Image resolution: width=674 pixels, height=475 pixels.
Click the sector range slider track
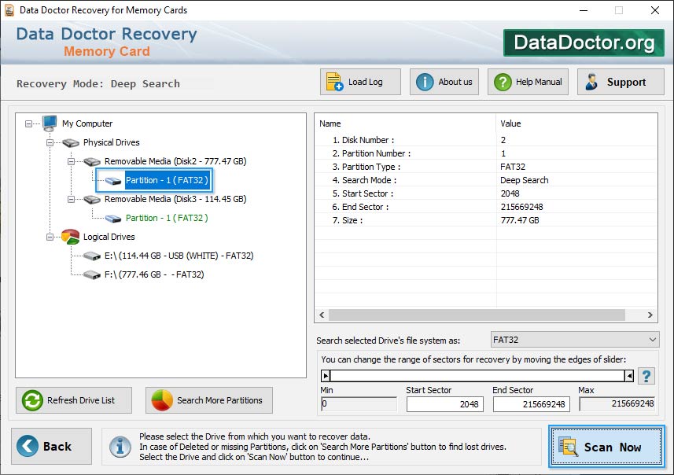(477, 376)
